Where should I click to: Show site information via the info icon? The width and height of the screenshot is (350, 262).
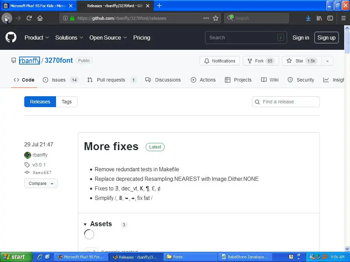[65, 18]
